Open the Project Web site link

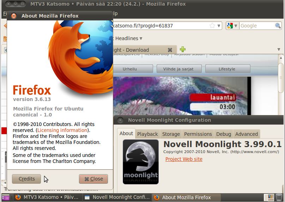click(x=184, y=159)
